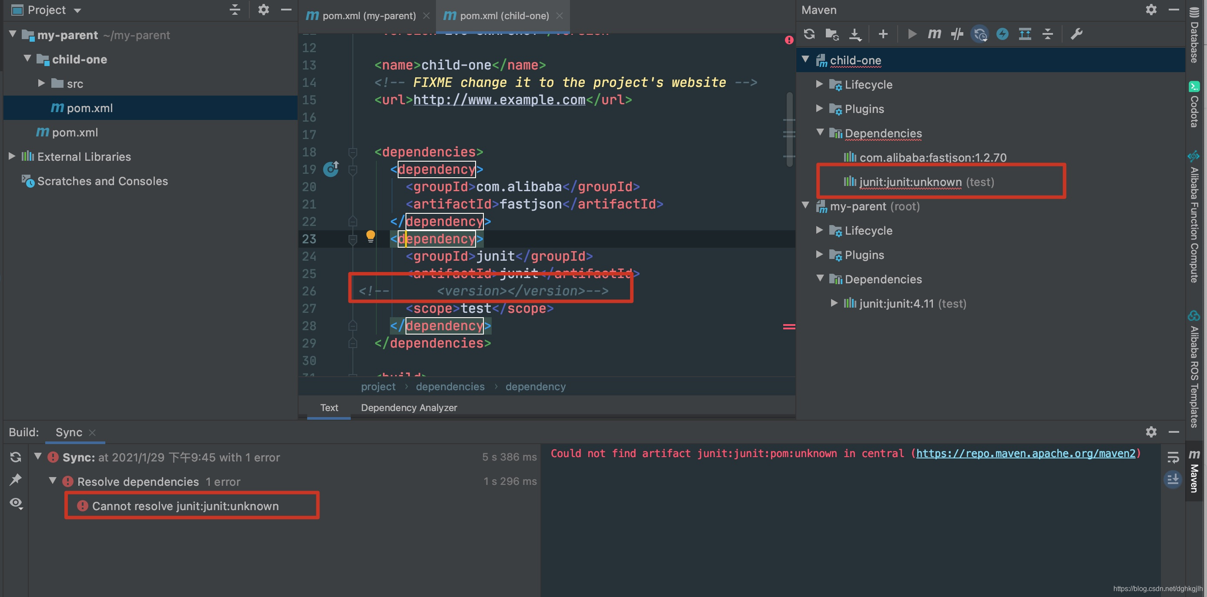Rerun sync icon in Build panel
The height and width of the screenshot is (597, 1207).
pos(16,457)
